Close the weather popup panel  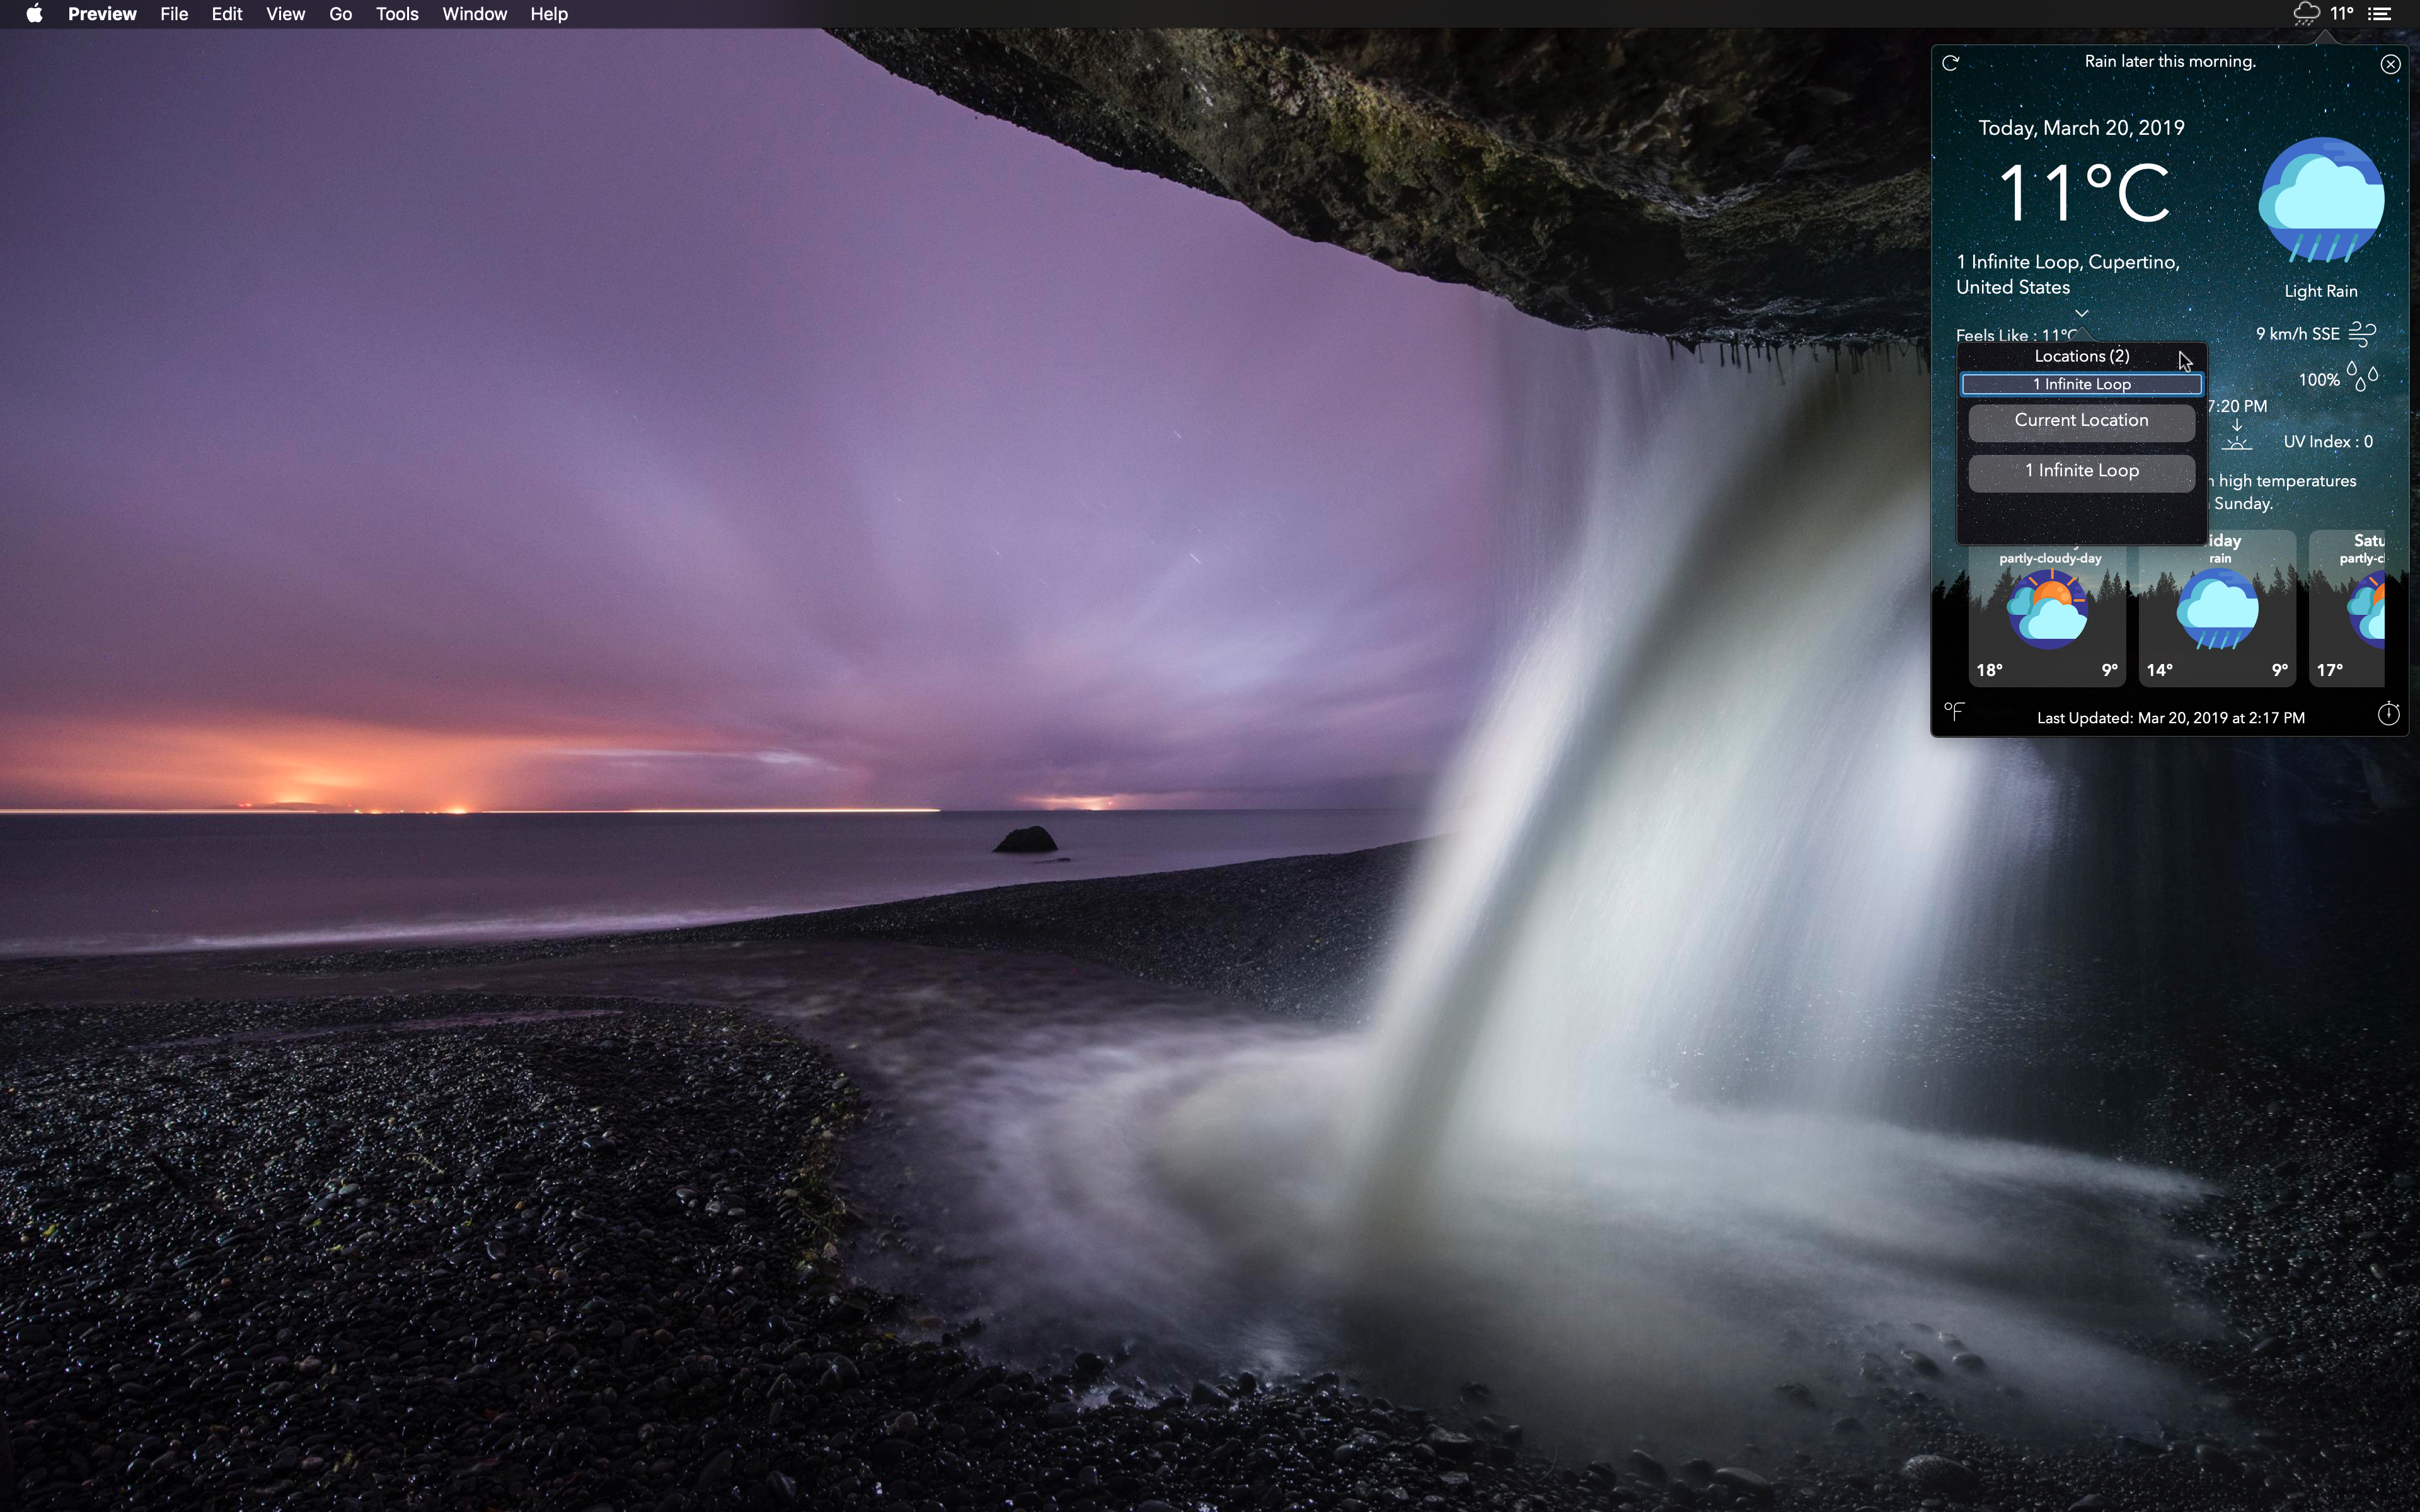[x=2390, y=64]
